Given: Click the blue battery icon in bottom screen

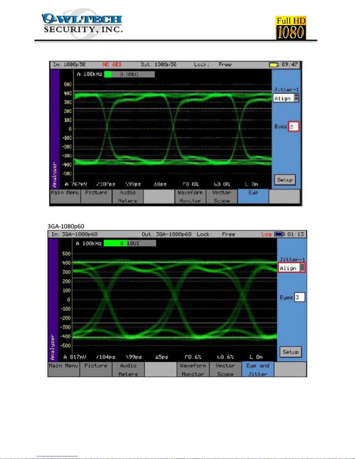Looking at the screenshot, I should pyautogui.click(x=280, y=234).
